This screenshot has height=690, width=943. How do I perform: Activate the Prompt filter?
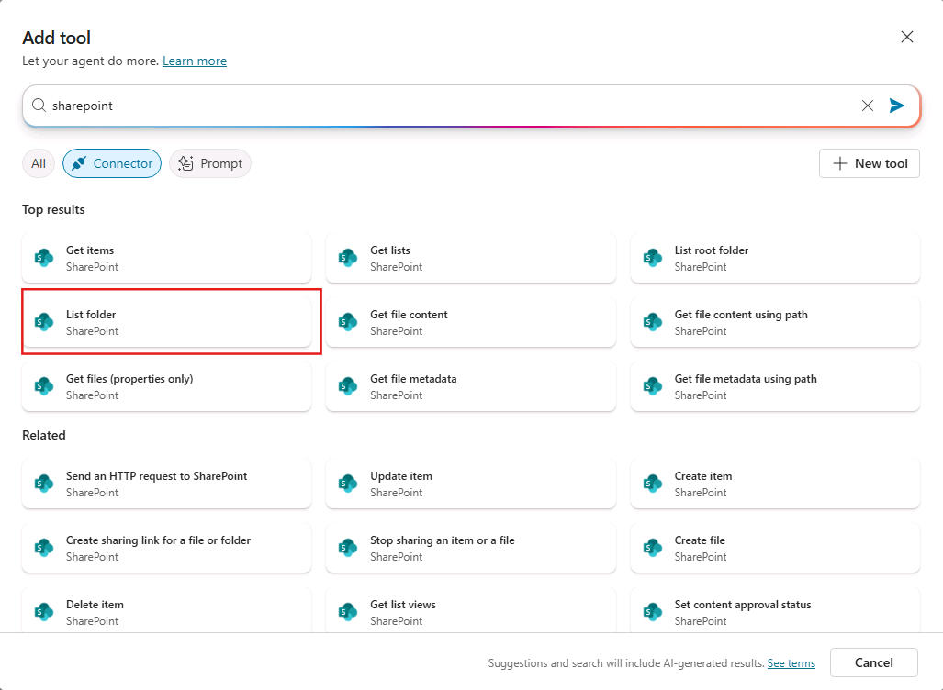pyautogui.click(x=209, y=162)
